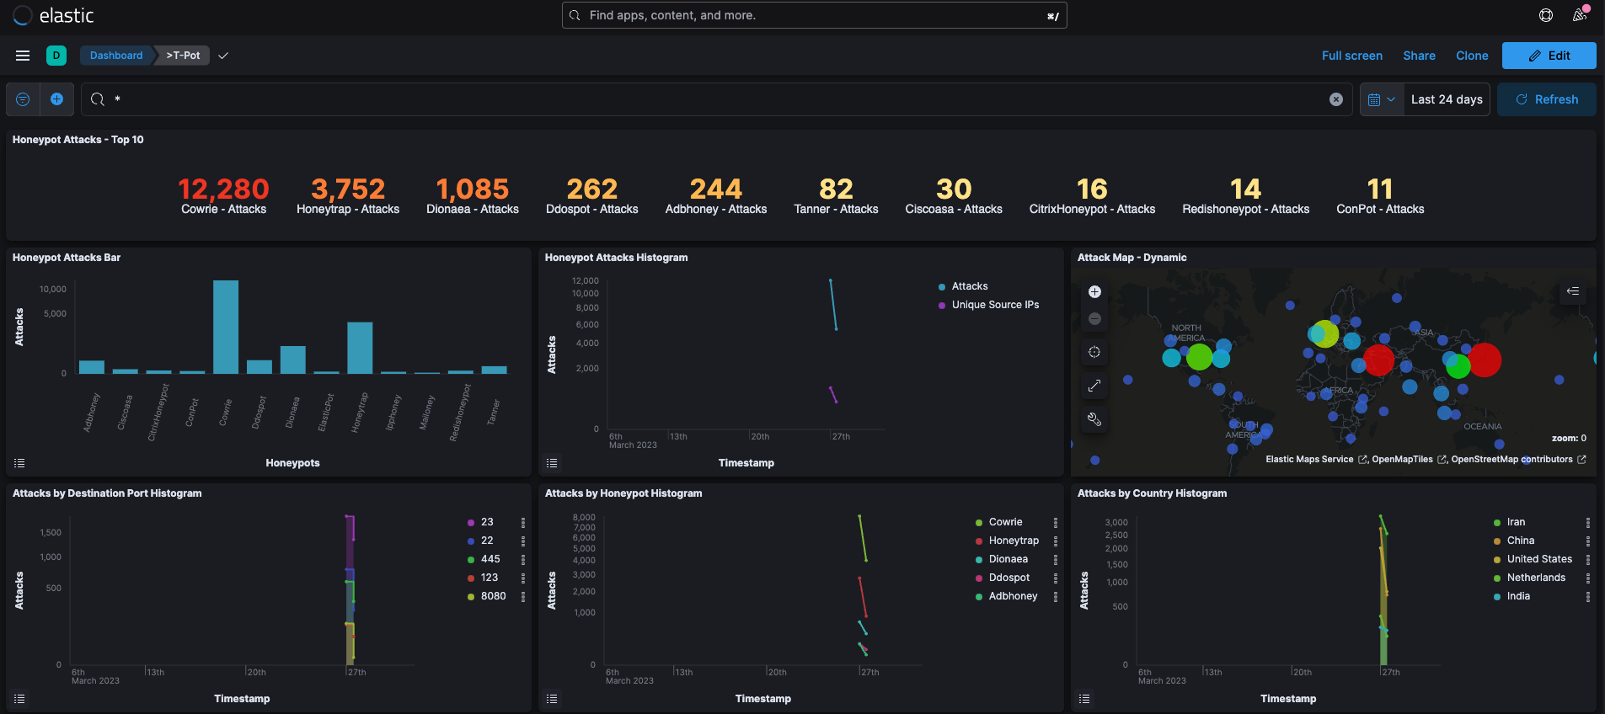
Task: Expand the attack map layers panel
Action: tap(1573, 291)
